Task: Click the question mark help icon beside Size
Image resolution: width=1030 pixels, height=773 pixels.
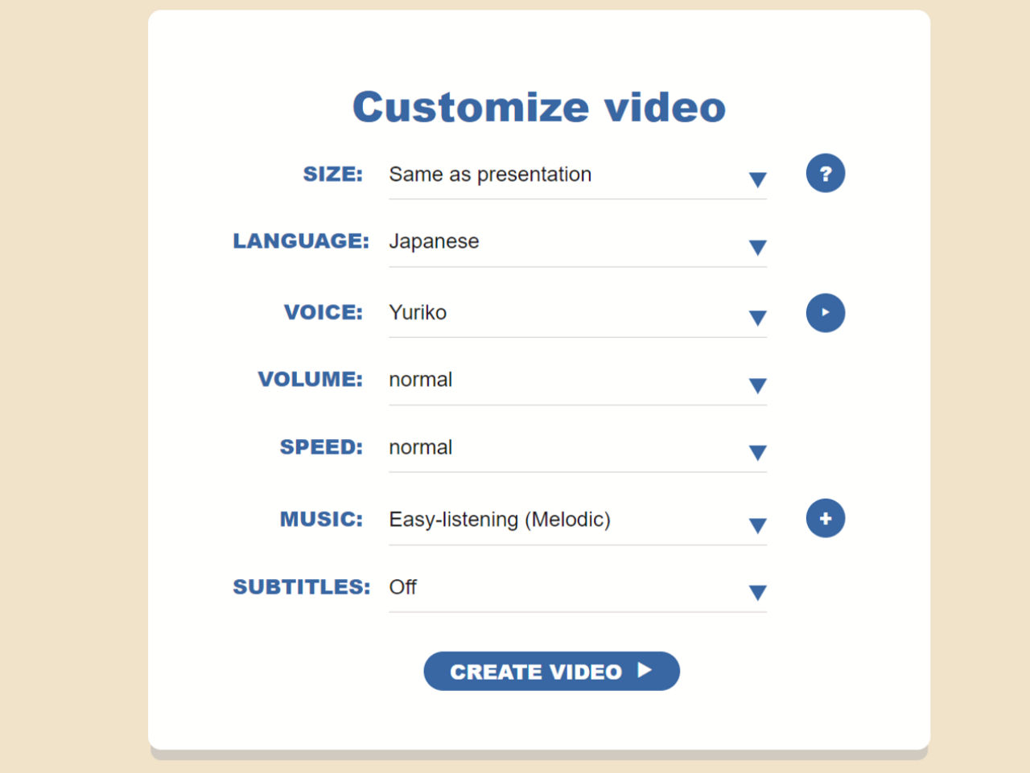Action: (x=825, y=174)
